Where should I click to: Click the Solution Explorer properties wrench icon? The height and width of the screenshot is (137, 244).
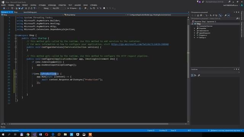click(x=225, y=15)
